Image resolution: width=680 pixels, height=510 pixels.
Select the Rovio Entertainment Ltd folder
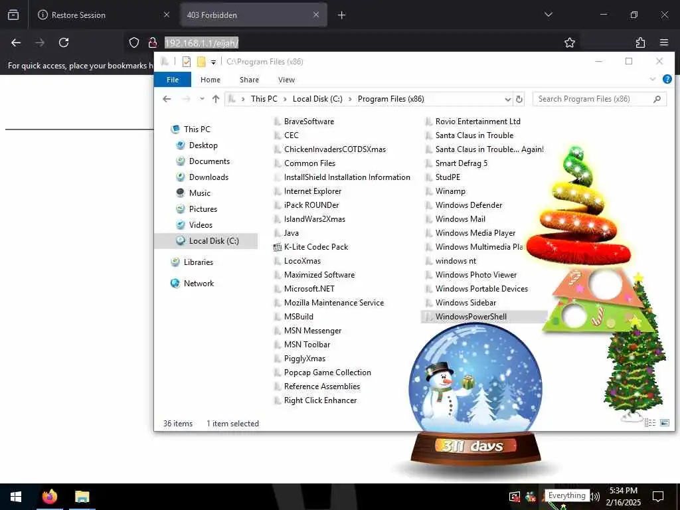(477, 122)
